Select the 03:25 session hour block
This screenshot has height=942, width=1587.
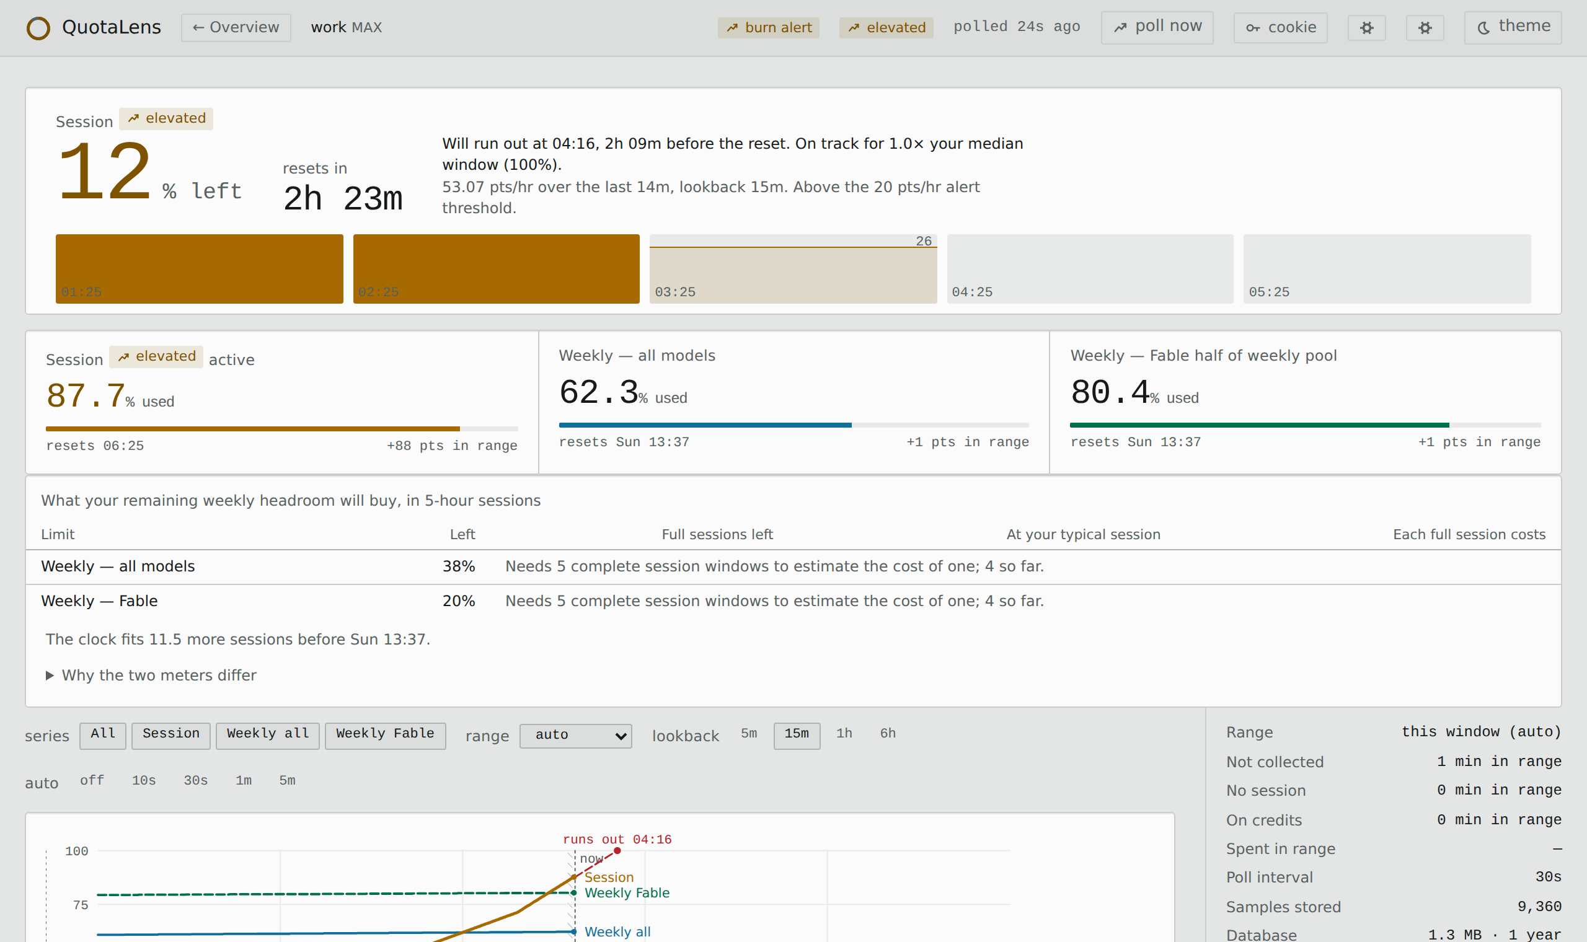pyautogui.click(x=793, y=268)
